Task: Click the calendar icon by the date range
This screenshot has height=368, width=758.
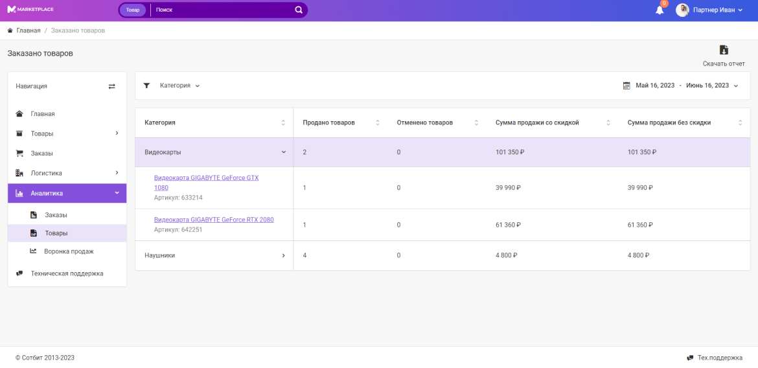Action: [626, 86]
